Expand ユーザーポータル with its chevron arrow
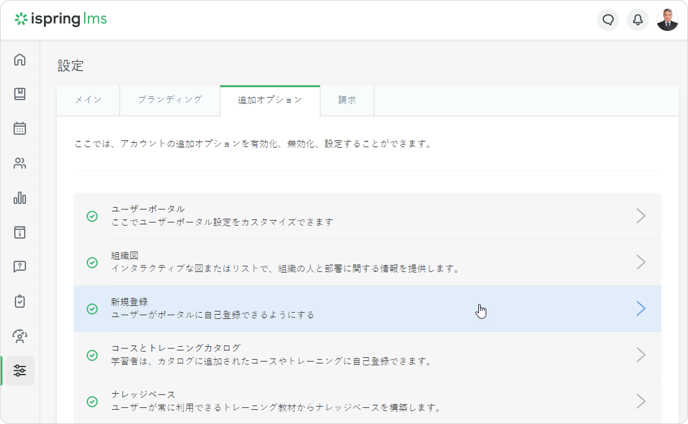The height and width of the screenshot is (424, 688). 641,216
